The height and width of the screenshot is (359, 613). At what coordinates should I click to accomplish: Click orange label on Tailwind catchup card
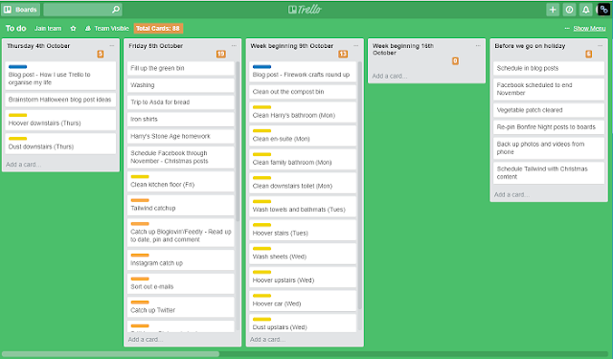140,200
